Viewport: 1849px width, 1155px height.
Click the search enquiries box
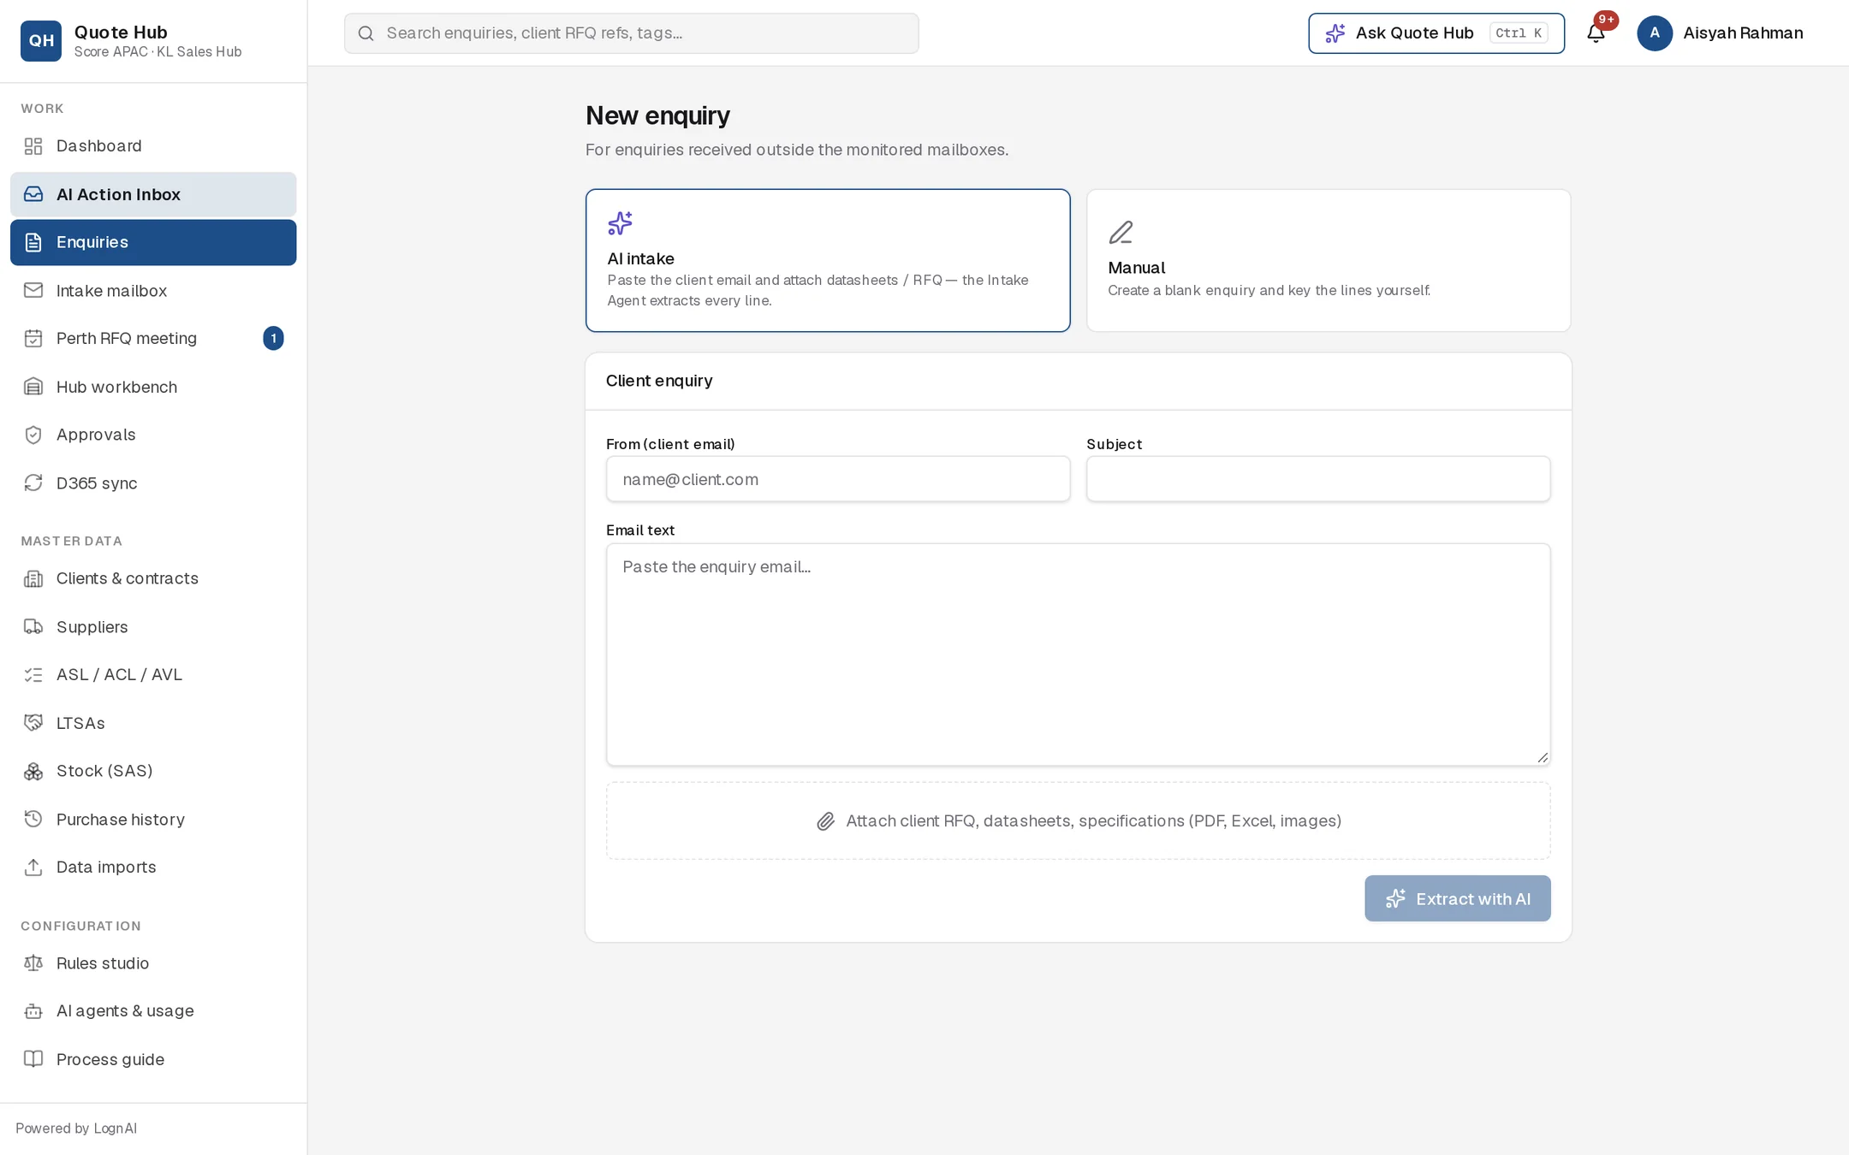tap(632, 33)
